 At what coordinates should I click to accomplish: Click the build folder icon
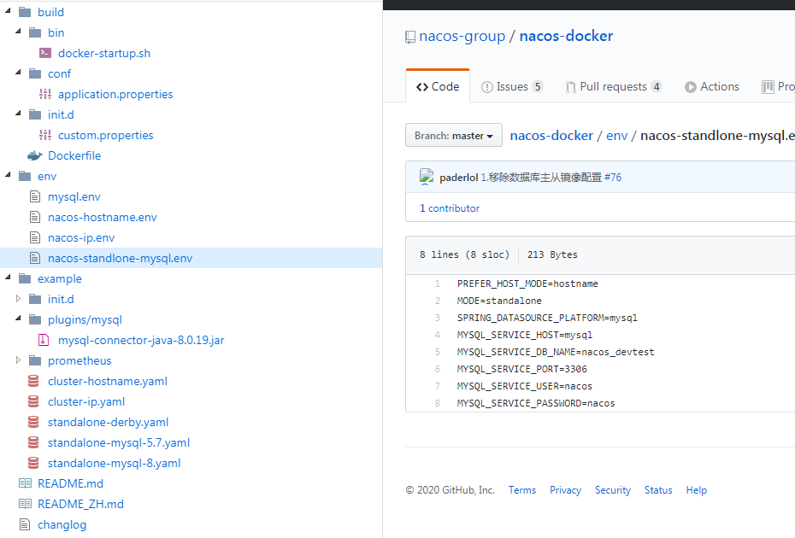pyautogui.click(x=24, y=12)
